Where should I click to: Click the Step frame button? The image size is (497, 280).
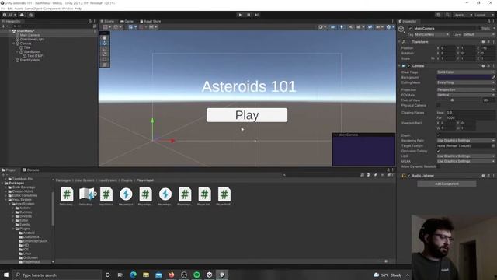[257, 15]
